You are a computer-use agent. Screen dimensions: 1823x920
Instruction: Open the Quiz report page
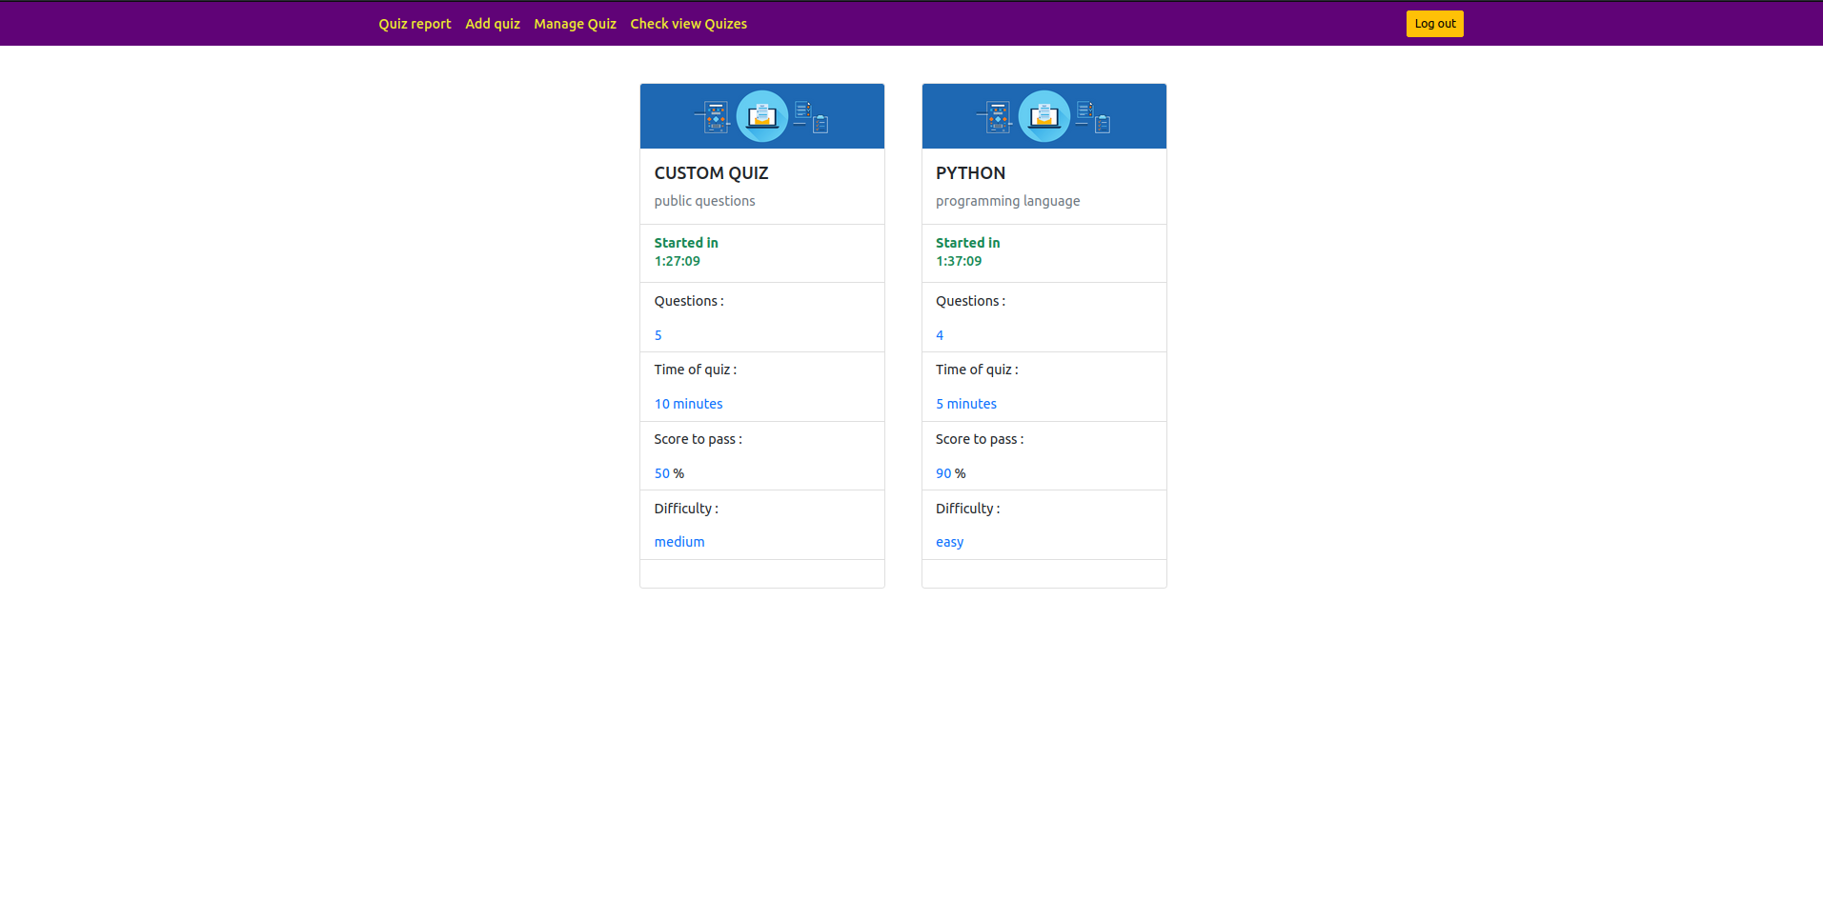415,23
